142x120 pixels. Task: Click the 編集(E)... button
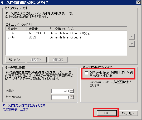point(37,60)
